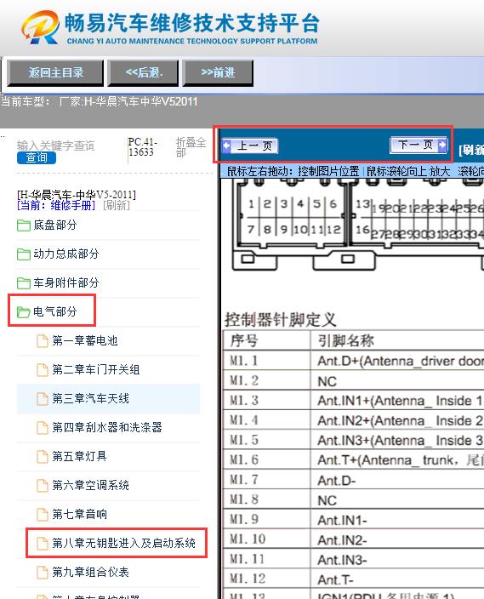Screen dimensions: 484x599
Task: Click the document icon beside 第七章音响
Action: coord(42,514)
